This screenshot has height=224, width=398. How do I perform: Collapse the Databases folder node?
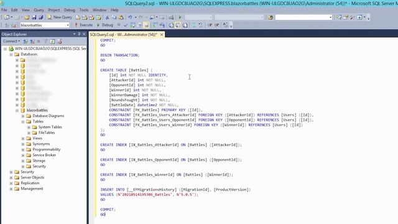pyautogui.click(x=11, y=54)
